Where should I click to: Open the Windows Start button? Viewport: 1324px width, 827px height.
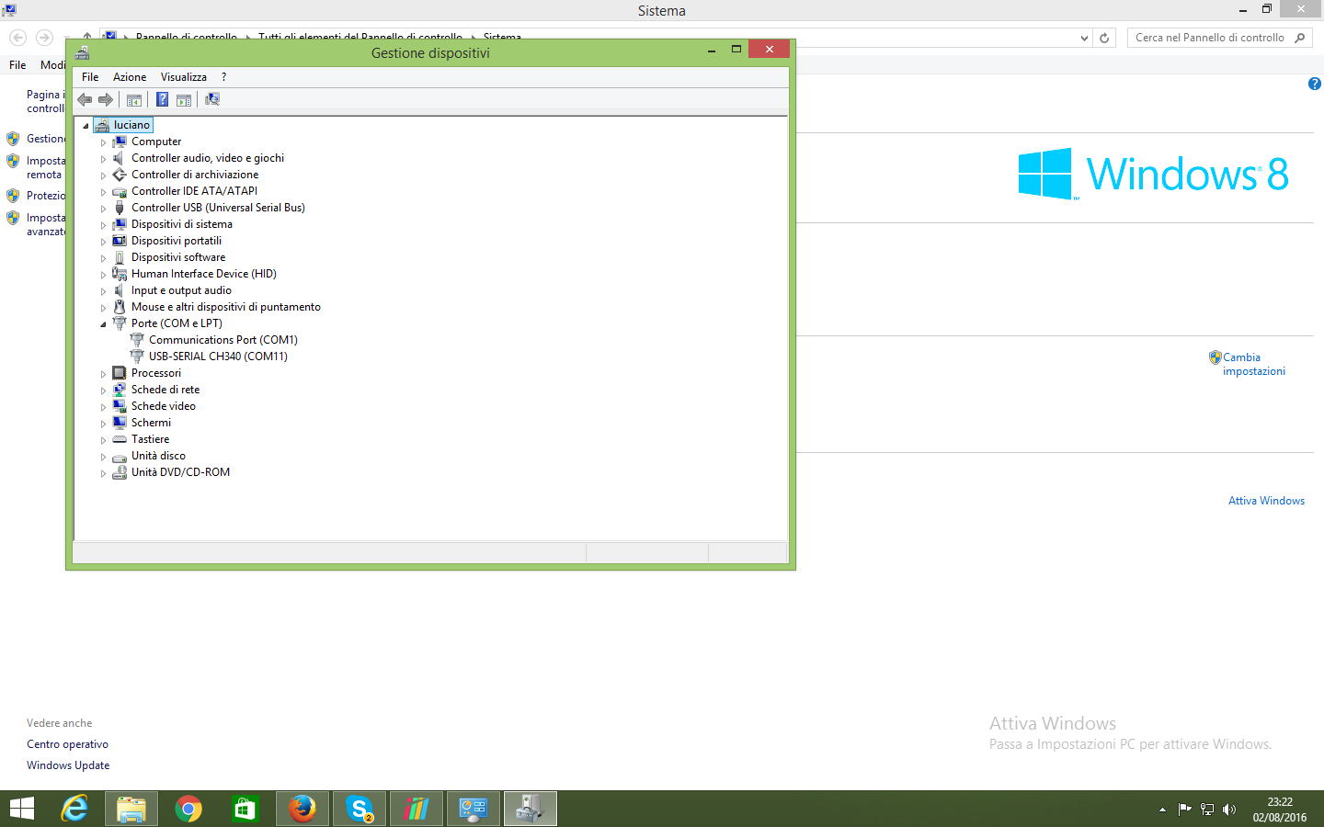(x=21, y=809)
